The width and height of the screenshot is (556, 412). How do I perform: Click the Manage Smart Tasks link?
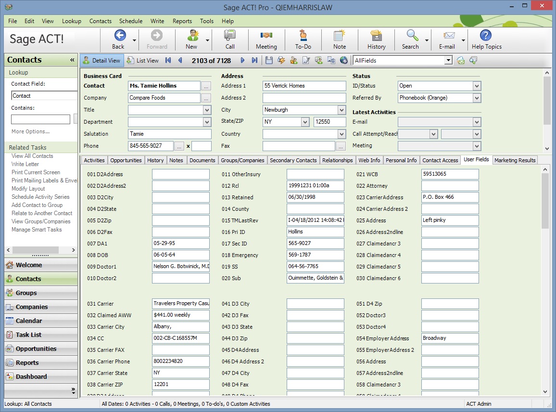[37, 229]
